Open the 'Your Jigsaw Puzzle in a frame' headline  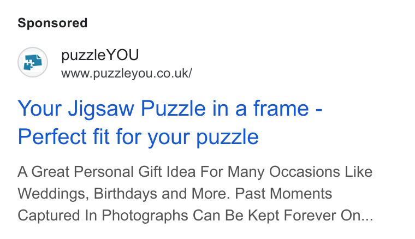[x=170, y=109]
